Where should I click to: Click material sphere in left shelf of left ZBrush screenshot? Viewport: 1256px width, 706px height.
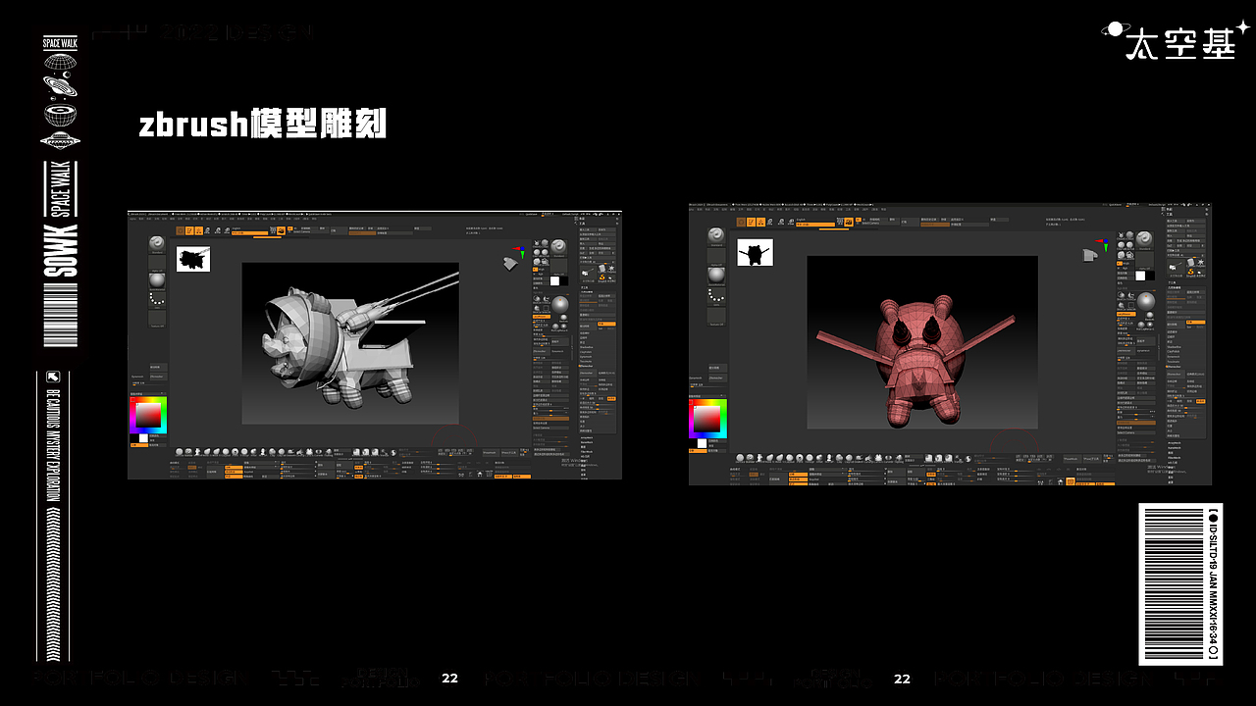click(x=157, y=281)
